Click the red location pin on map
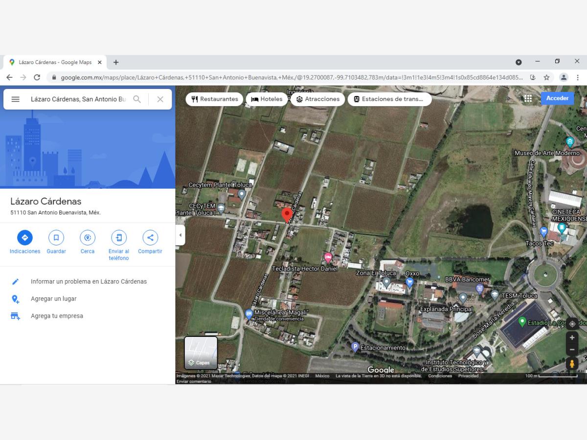 (x=287, y=215)
